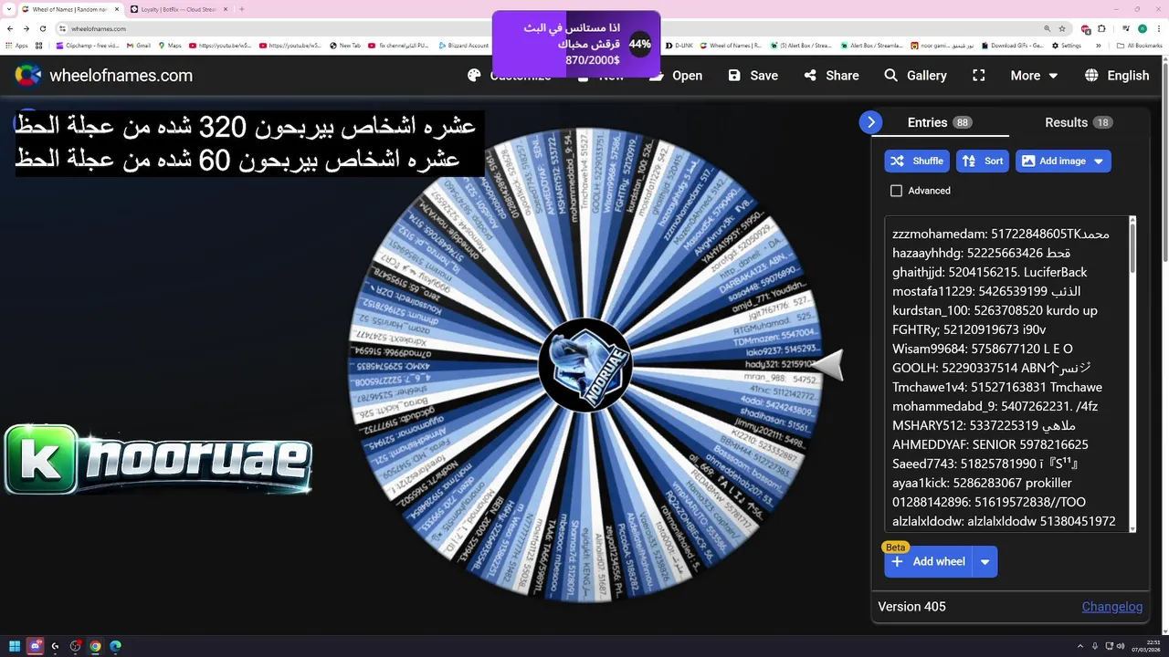This screenshot has height=657, width=1169.
Task: Open the Share menu item
Action: pyautogui.click(x=830, y=76)
